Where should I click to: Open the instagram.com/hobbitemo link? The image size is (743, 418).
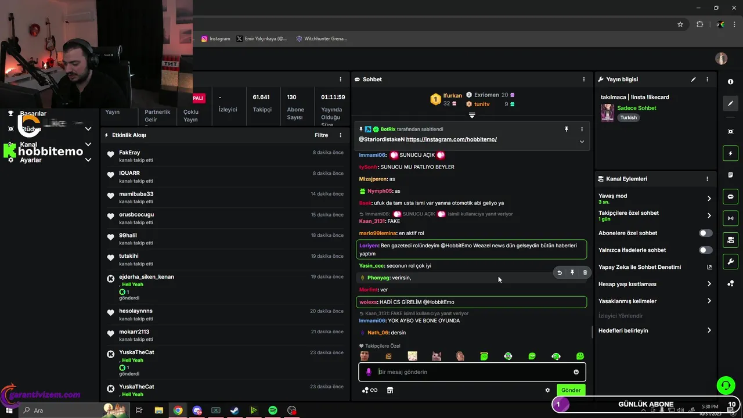[x=452, y=139]
